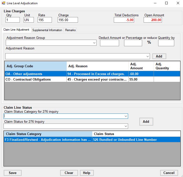
Task: Click the -60.00 adjustment amount cell
Action: [141, 74]
